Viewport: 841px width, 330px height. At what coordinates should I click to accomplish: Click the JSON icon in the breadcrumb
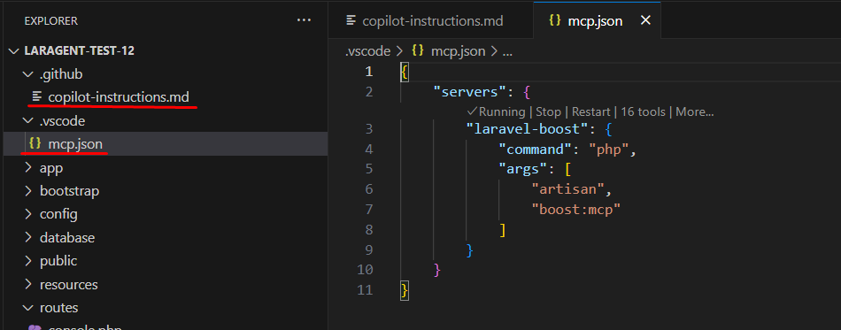click(418, 51)
